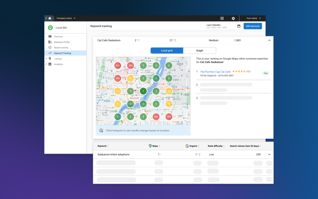Select Keyword Tracking in the sidebar
The height and width of the screenshot is (199, 318).
pyautogui.click(x=66, y=53)
